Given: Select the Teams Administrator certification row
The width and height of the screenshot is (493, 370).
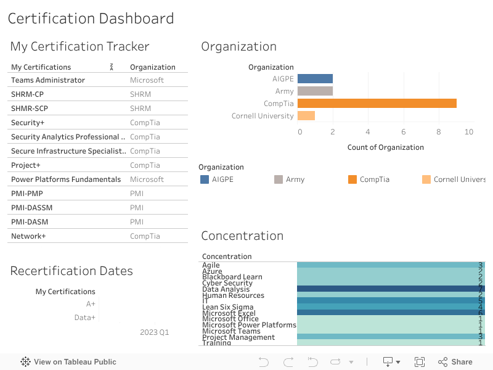Looking at the screenshot, I should tap(48, 80).
